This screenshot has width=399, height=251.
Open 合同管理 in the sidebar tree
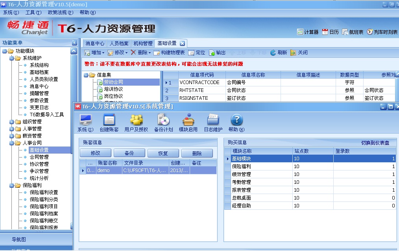click(x=39, y=157)
